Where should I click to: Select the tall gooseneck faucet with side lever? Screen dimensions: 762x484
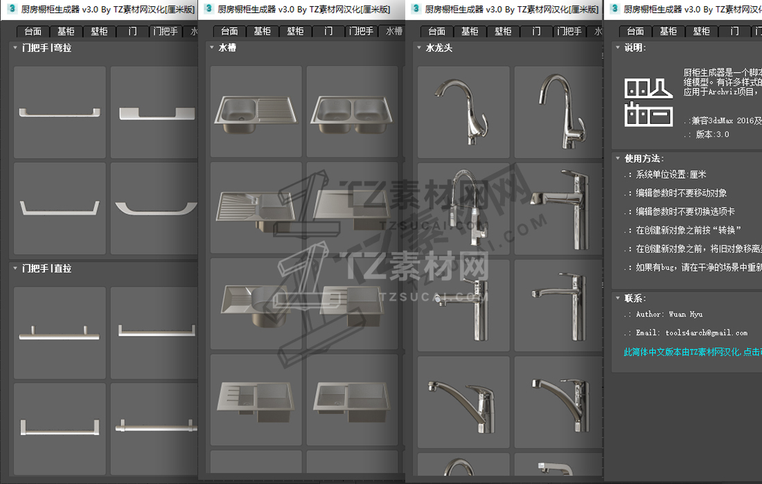[x=559, y=112]
